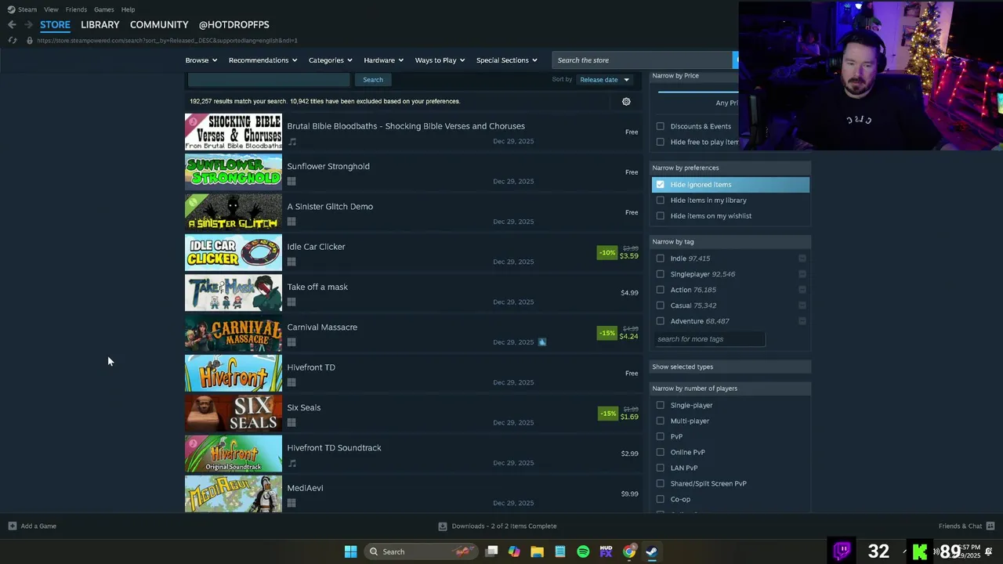Click VR support icon on Carnival Massacre

tap(542, 342)
